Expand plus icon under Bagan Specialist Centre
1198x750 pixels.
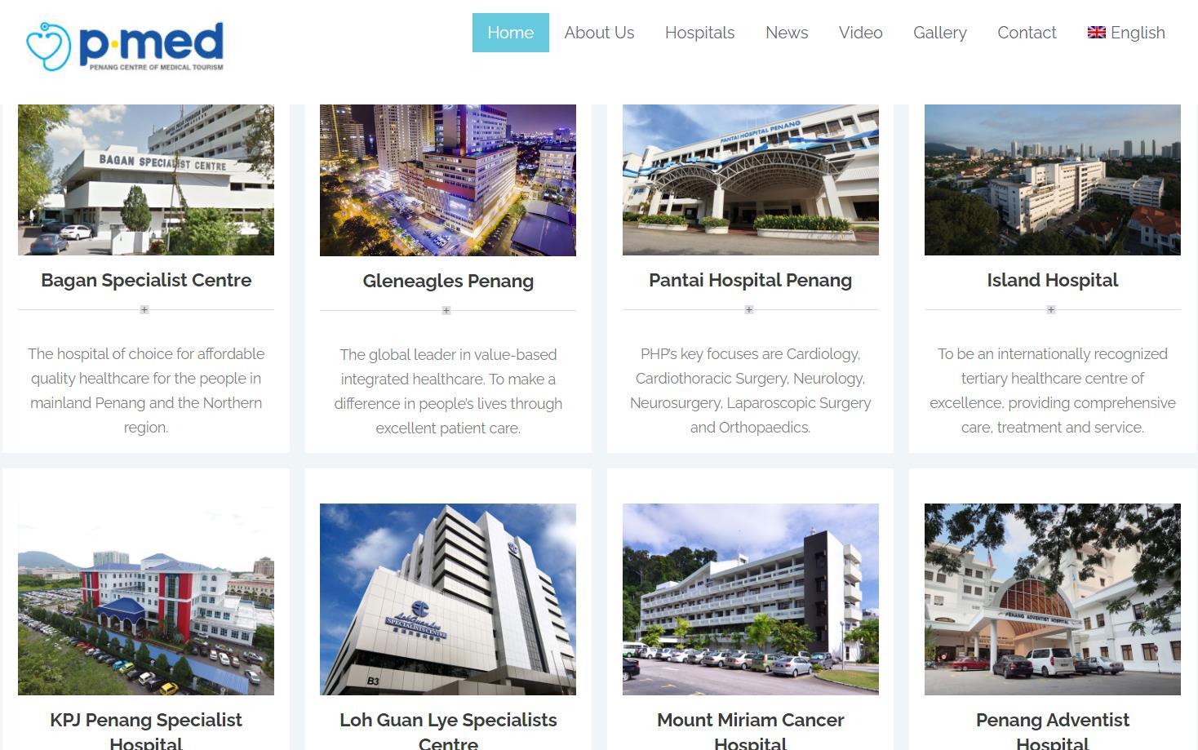click(x=144, y=310)
